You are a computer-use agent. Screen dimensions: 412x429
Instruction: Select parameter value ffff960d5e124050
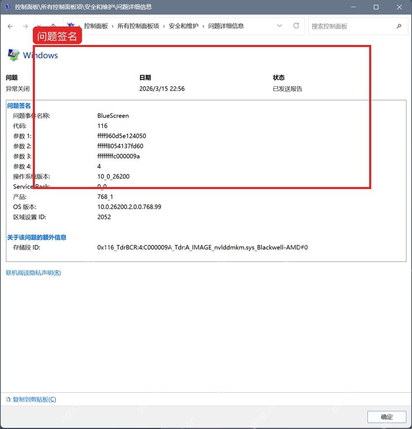pyautogui.click(x=121, y=136)
